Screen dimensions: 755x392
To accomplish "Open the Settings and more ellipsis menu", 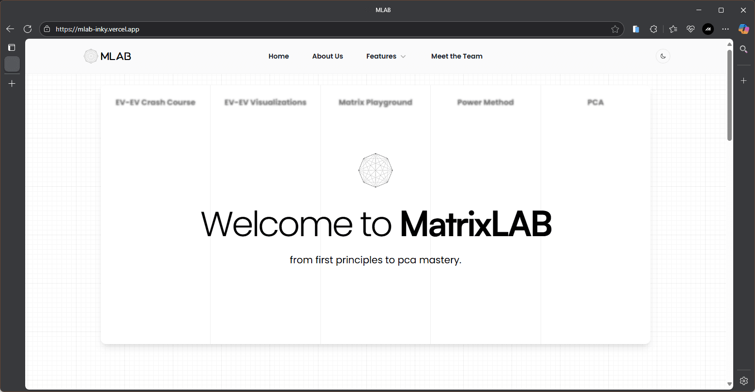I will (725, 29).
